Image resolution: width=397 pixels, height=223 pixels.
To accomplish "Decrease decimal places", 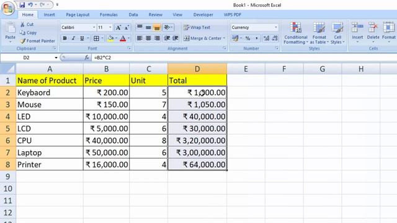I will click(275, 38).
